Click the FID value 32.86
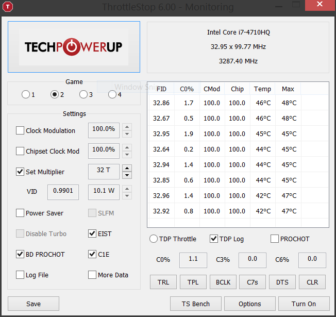This screenshot has height=317, width=336. [x=161, y=103]
